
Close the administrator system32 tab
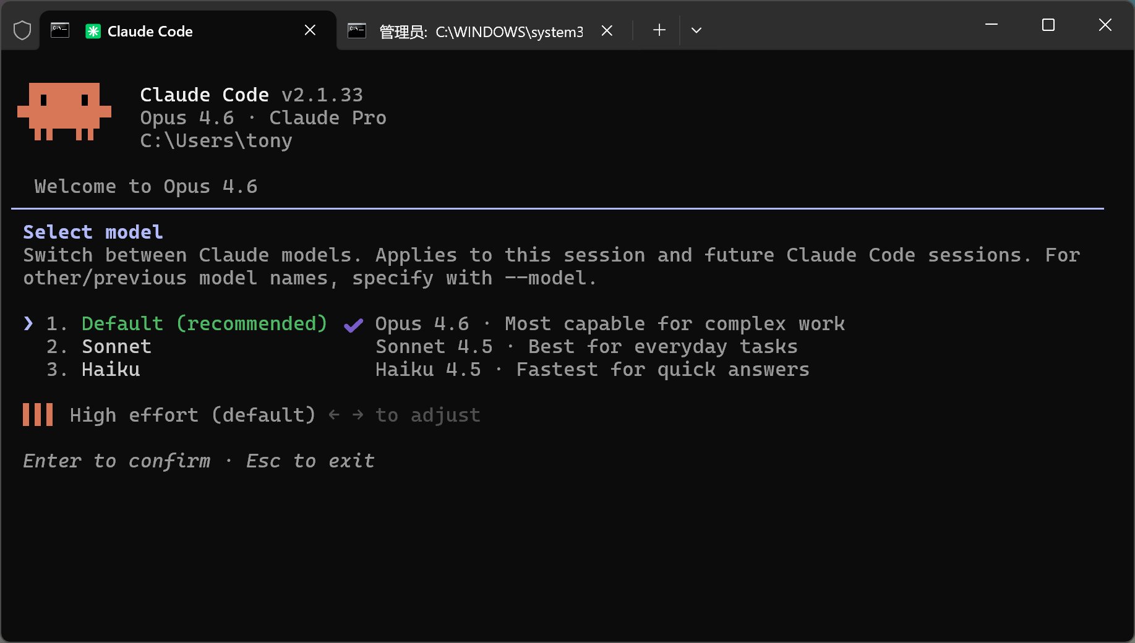[x=607, y=31]
